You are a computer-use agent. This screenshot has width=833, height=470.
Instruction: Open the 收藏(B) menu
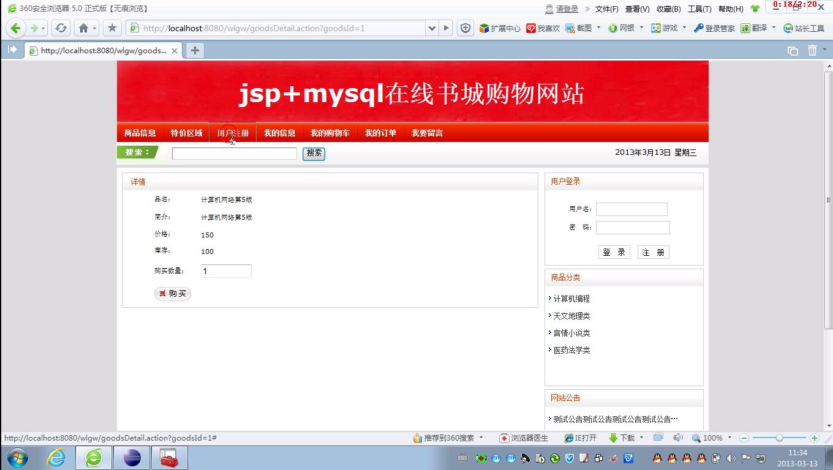(668, 9)
